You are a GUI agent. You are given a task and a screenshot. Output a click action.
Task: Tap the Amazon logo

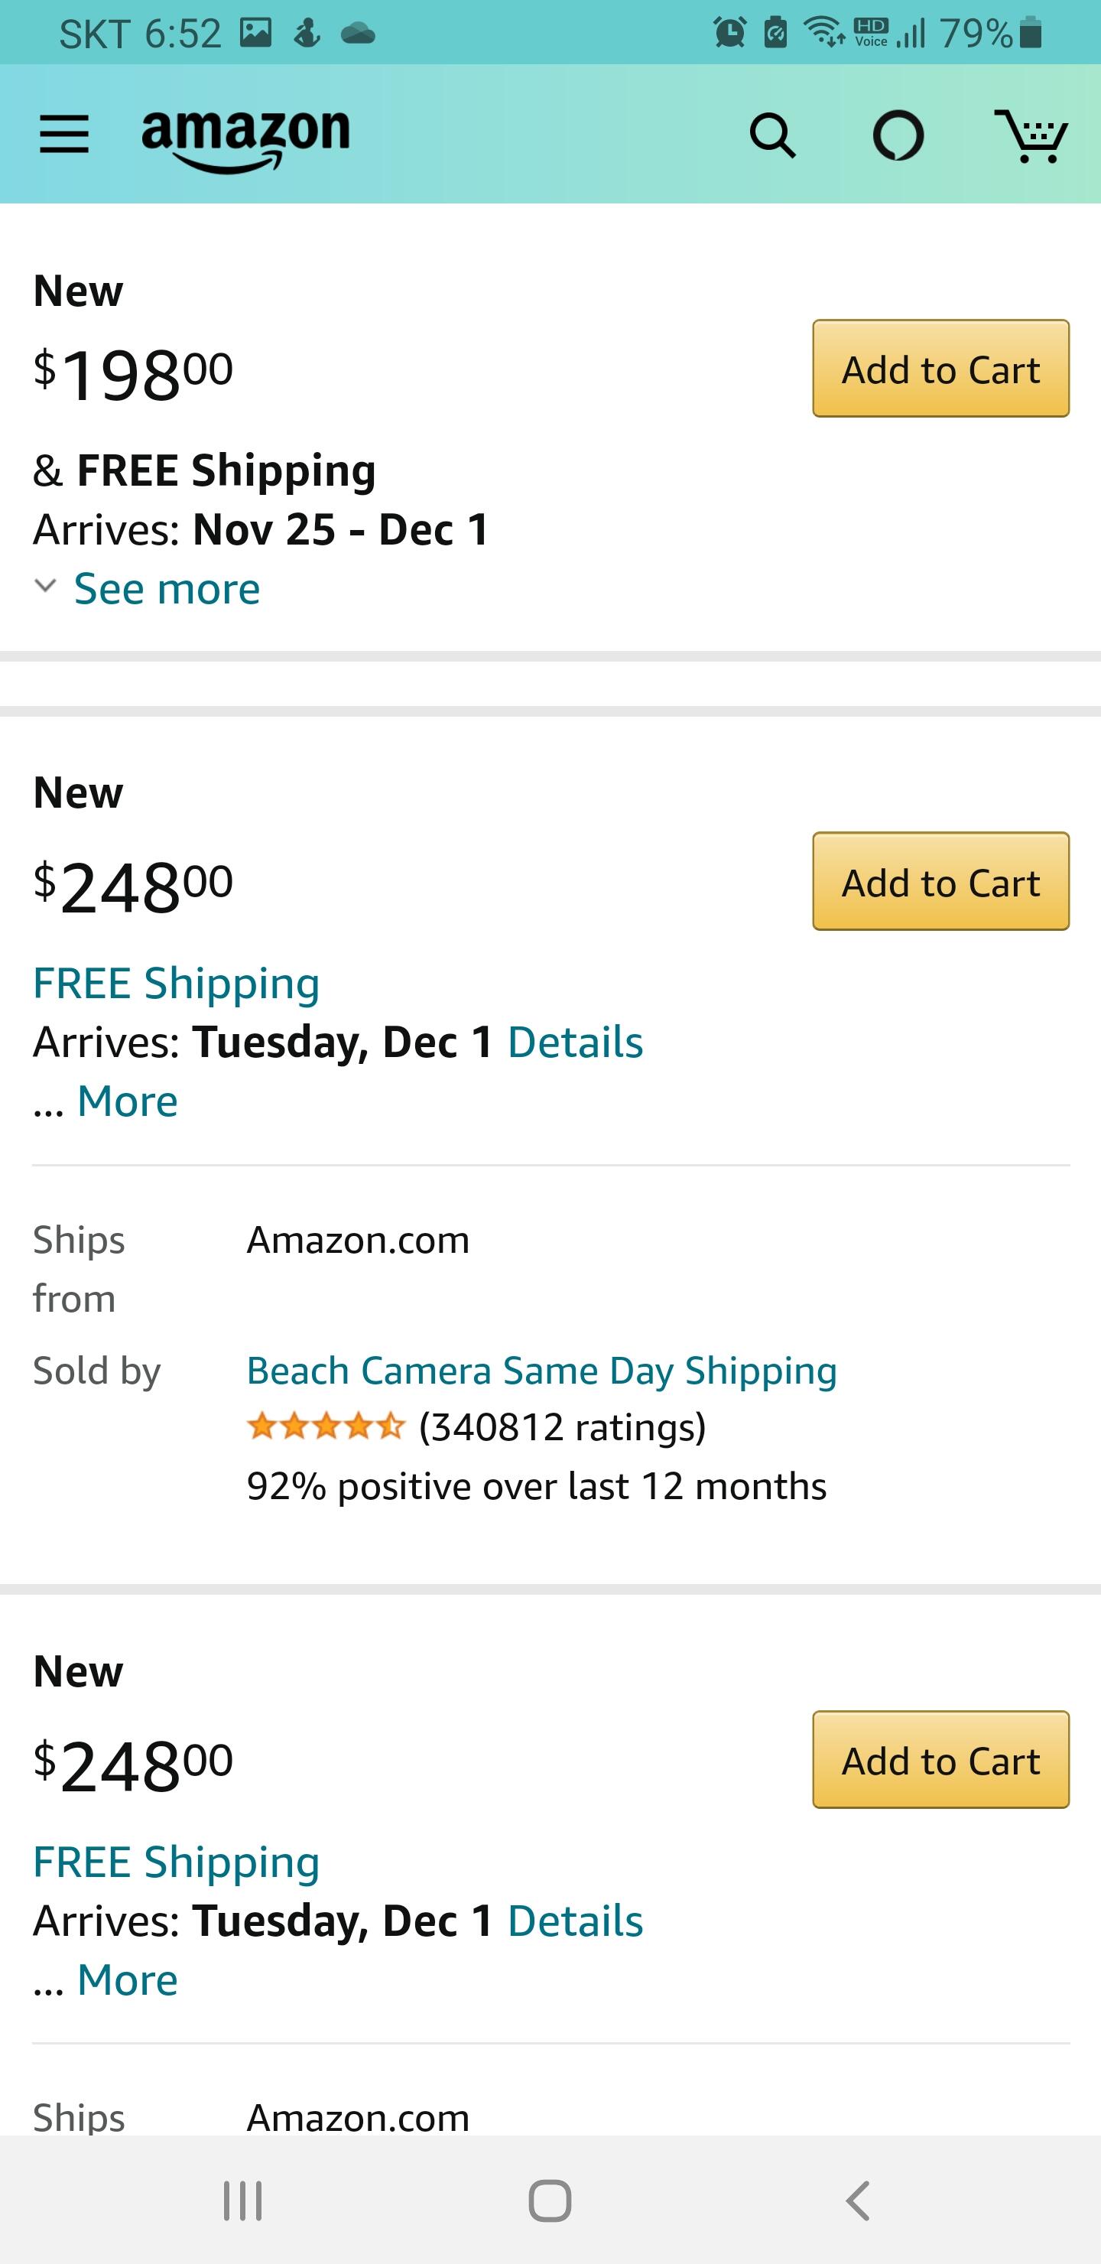(245, 138)
